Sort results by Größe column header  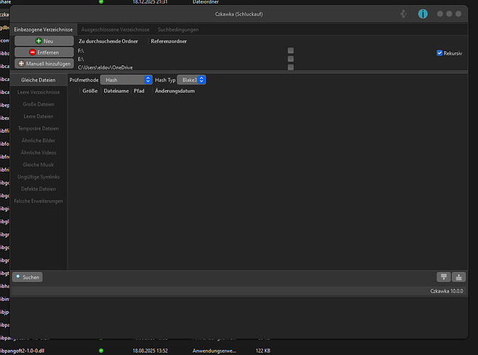pyautogui.click(x=89, y=91)
